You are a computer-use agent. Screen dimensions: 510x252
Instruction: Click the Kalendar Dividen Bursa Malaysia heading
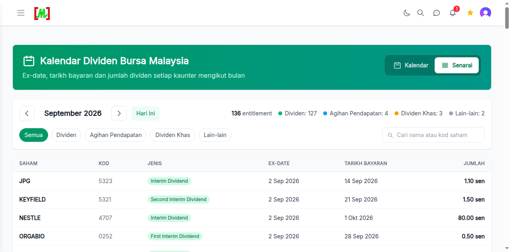pyautogui.click(x=114, y=61)
